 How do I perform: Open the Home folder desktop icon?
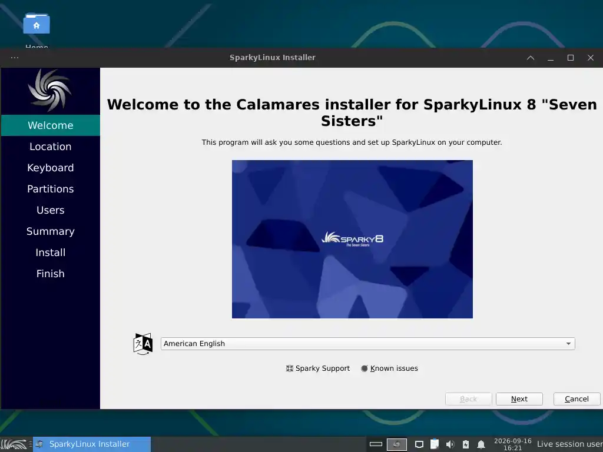[x=36, y=24]
